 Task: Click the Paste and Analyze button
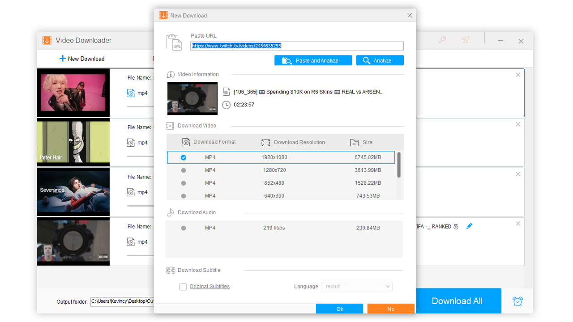pyautogui.click(x=313, y=60)
